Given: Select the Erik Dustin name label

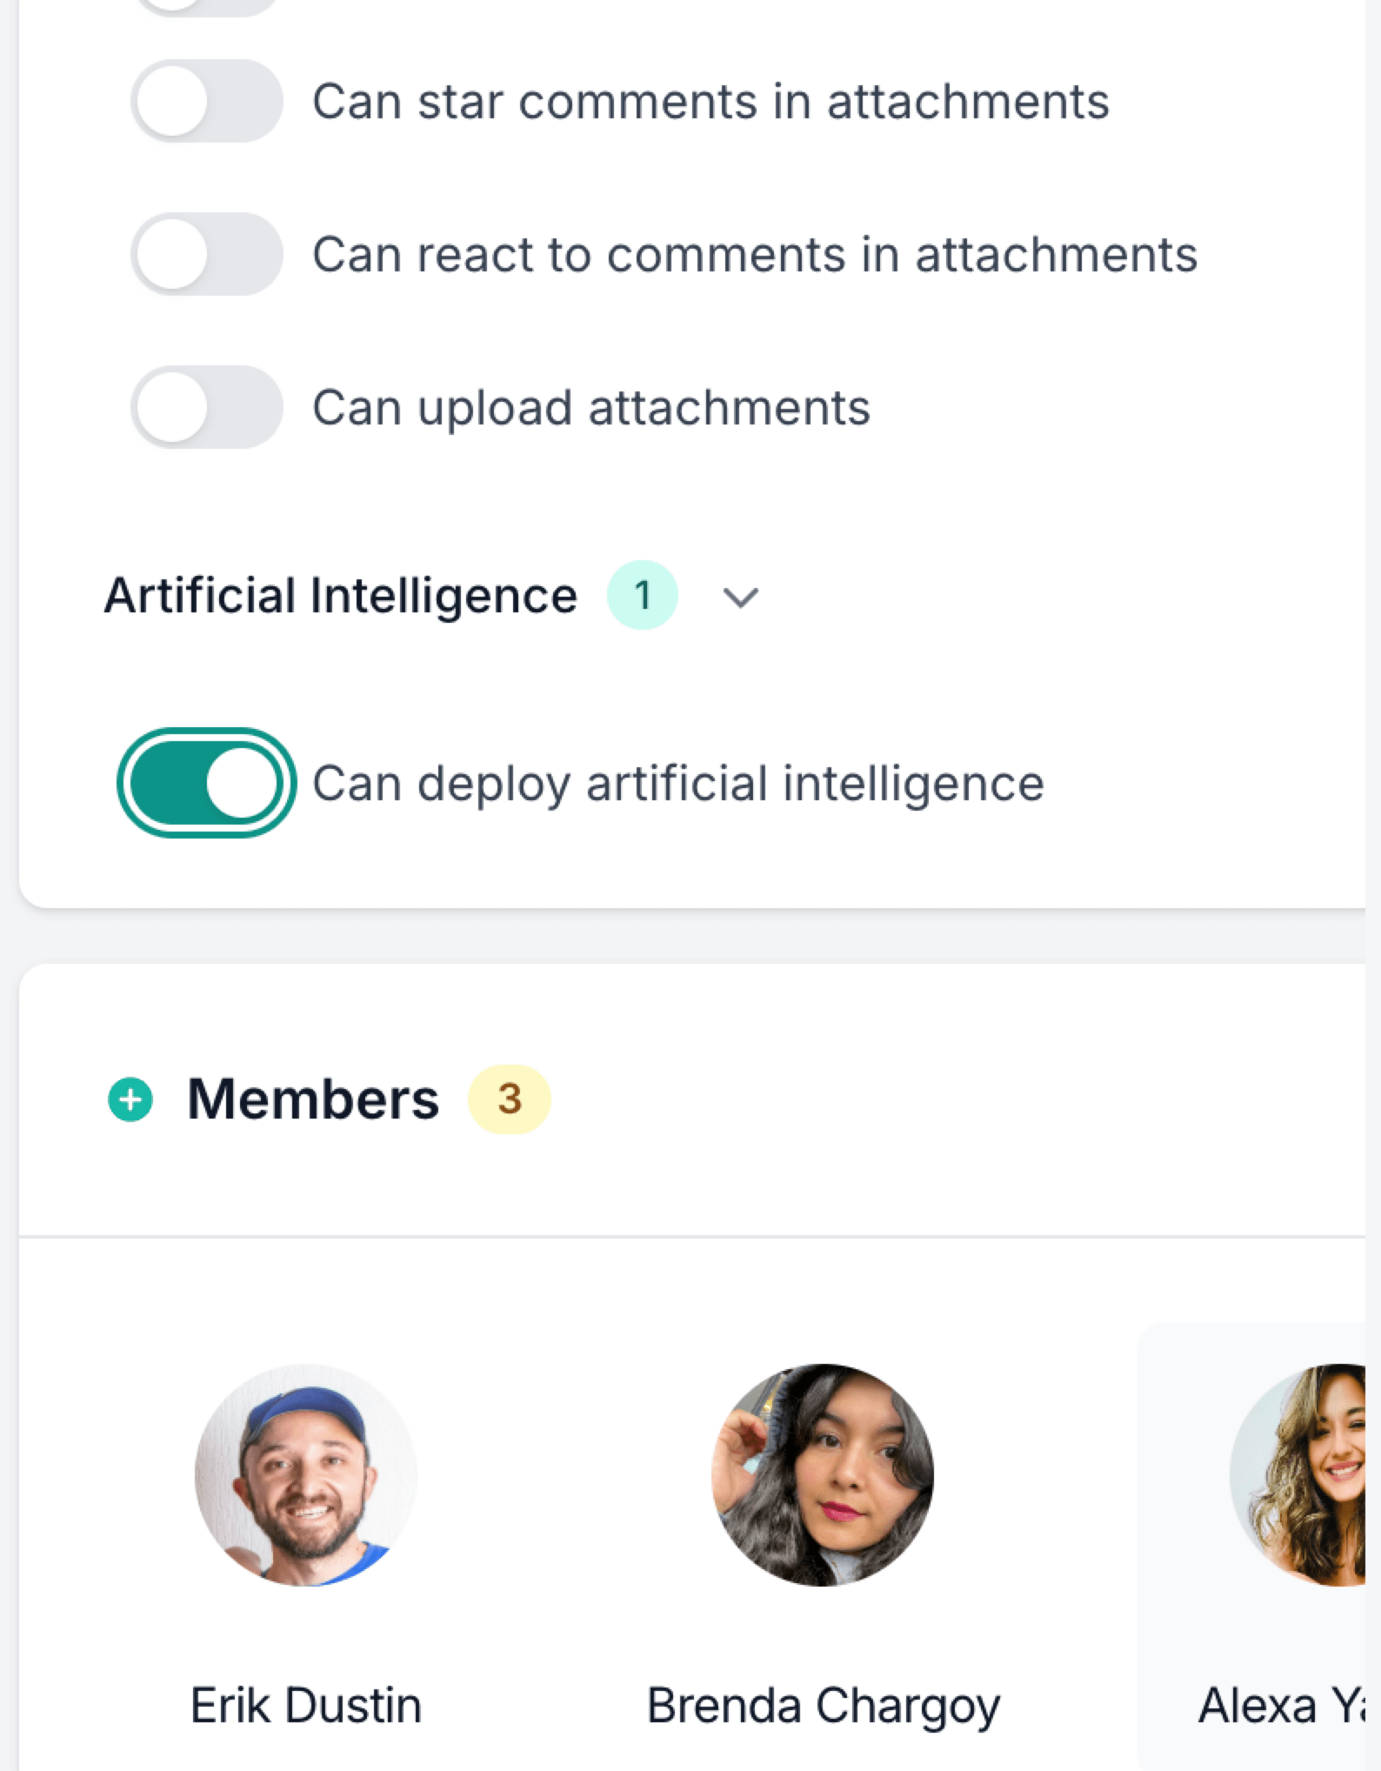Looking at the screenshot, I should click(306, 1705).
